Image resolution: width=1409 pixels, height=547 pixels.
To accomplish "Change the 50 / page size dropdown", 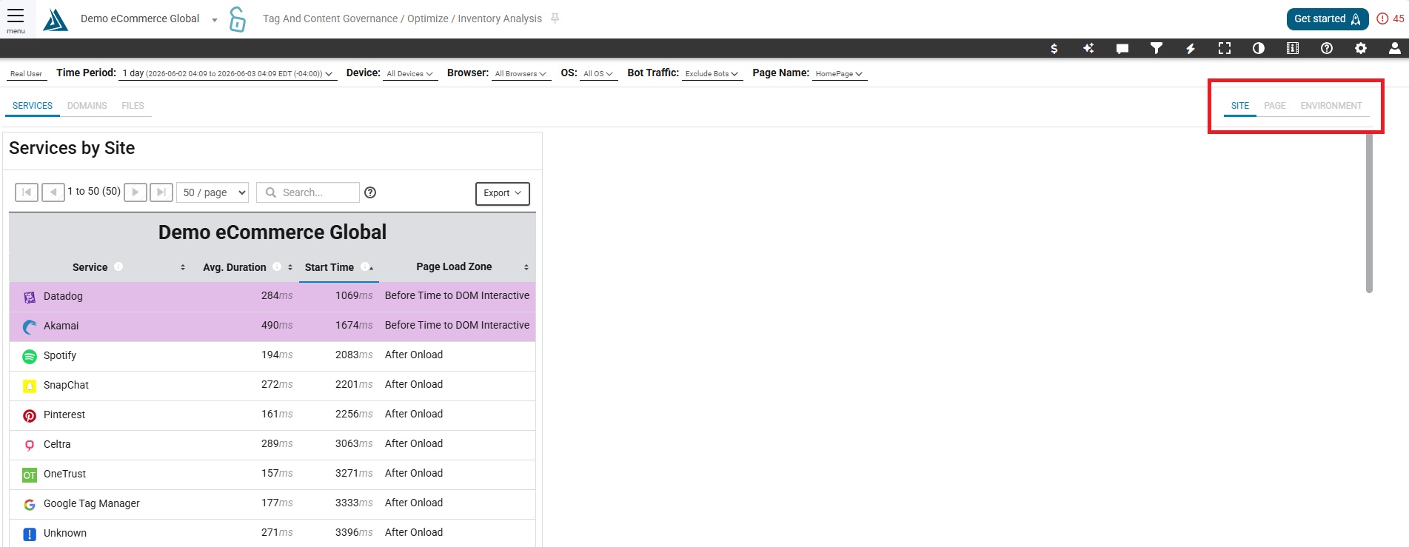I will click(212, 192).
